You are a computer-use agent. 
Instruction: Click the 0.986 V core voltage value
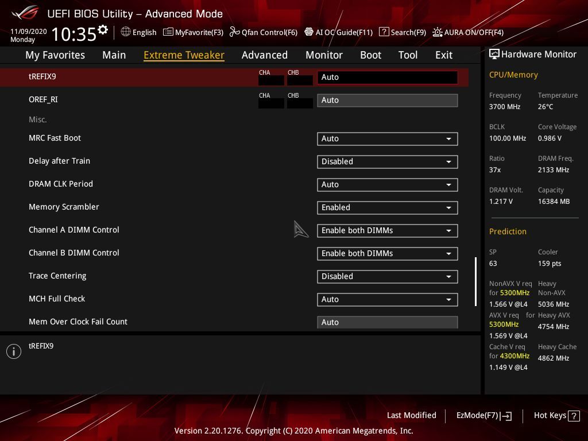(550, 138)
